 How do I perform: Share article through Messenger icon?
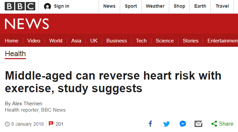tap(183, 124)
